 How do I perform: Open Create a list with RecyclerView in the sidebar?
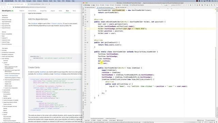[x=12, y=74]
